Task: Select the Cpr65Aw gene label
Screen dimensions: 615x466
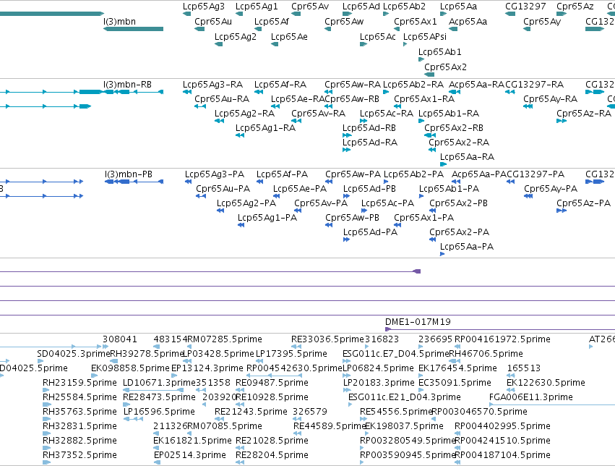Action: pos(344,22)
